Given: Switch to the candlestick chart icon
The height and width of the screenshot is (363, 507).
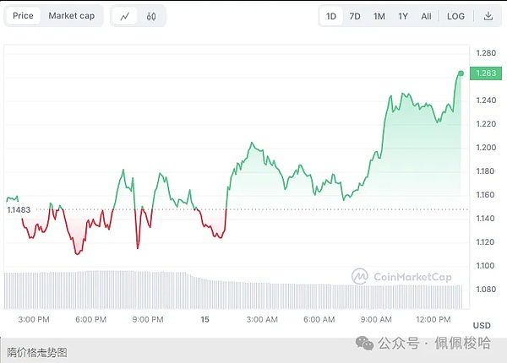Looking at the screenshot, I should point(151,16).
